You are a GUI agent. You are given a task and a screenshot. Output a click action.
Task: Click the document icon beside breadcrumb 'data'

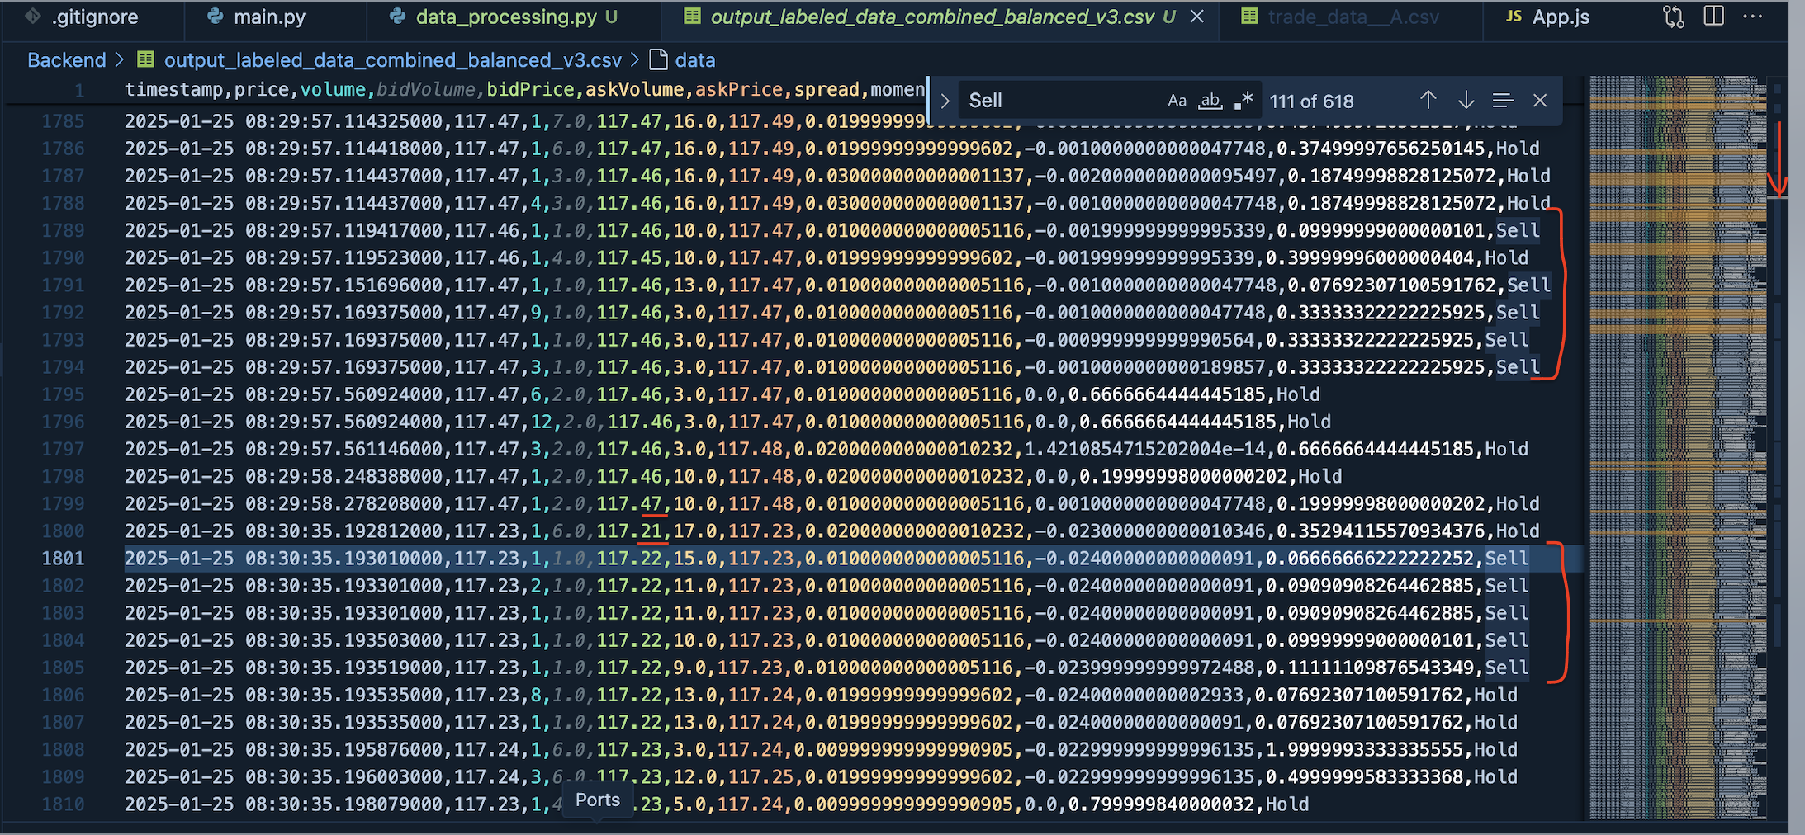[x=658, y=59]
